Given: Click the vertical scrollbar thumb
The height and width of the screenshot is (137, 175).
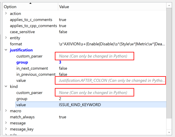Looking at the screenshot, I should pyautogui.click(x=169, y=63).
